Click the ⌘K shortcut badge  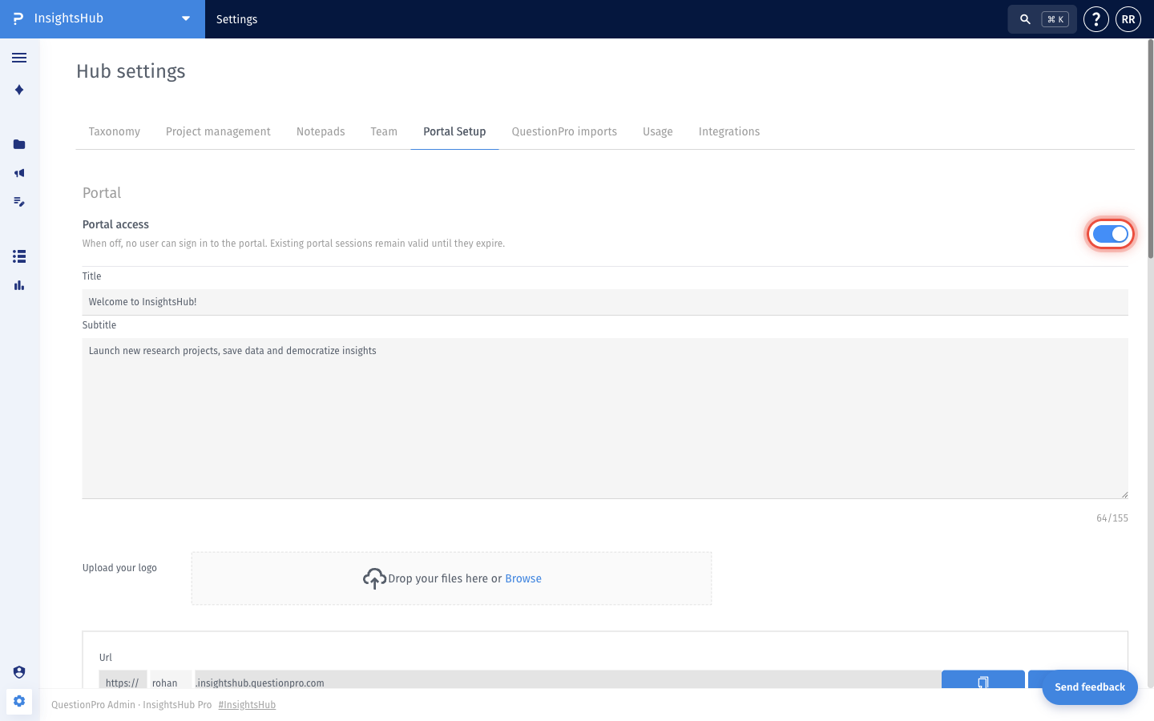pyautogui.click(x=1055, y=19)
